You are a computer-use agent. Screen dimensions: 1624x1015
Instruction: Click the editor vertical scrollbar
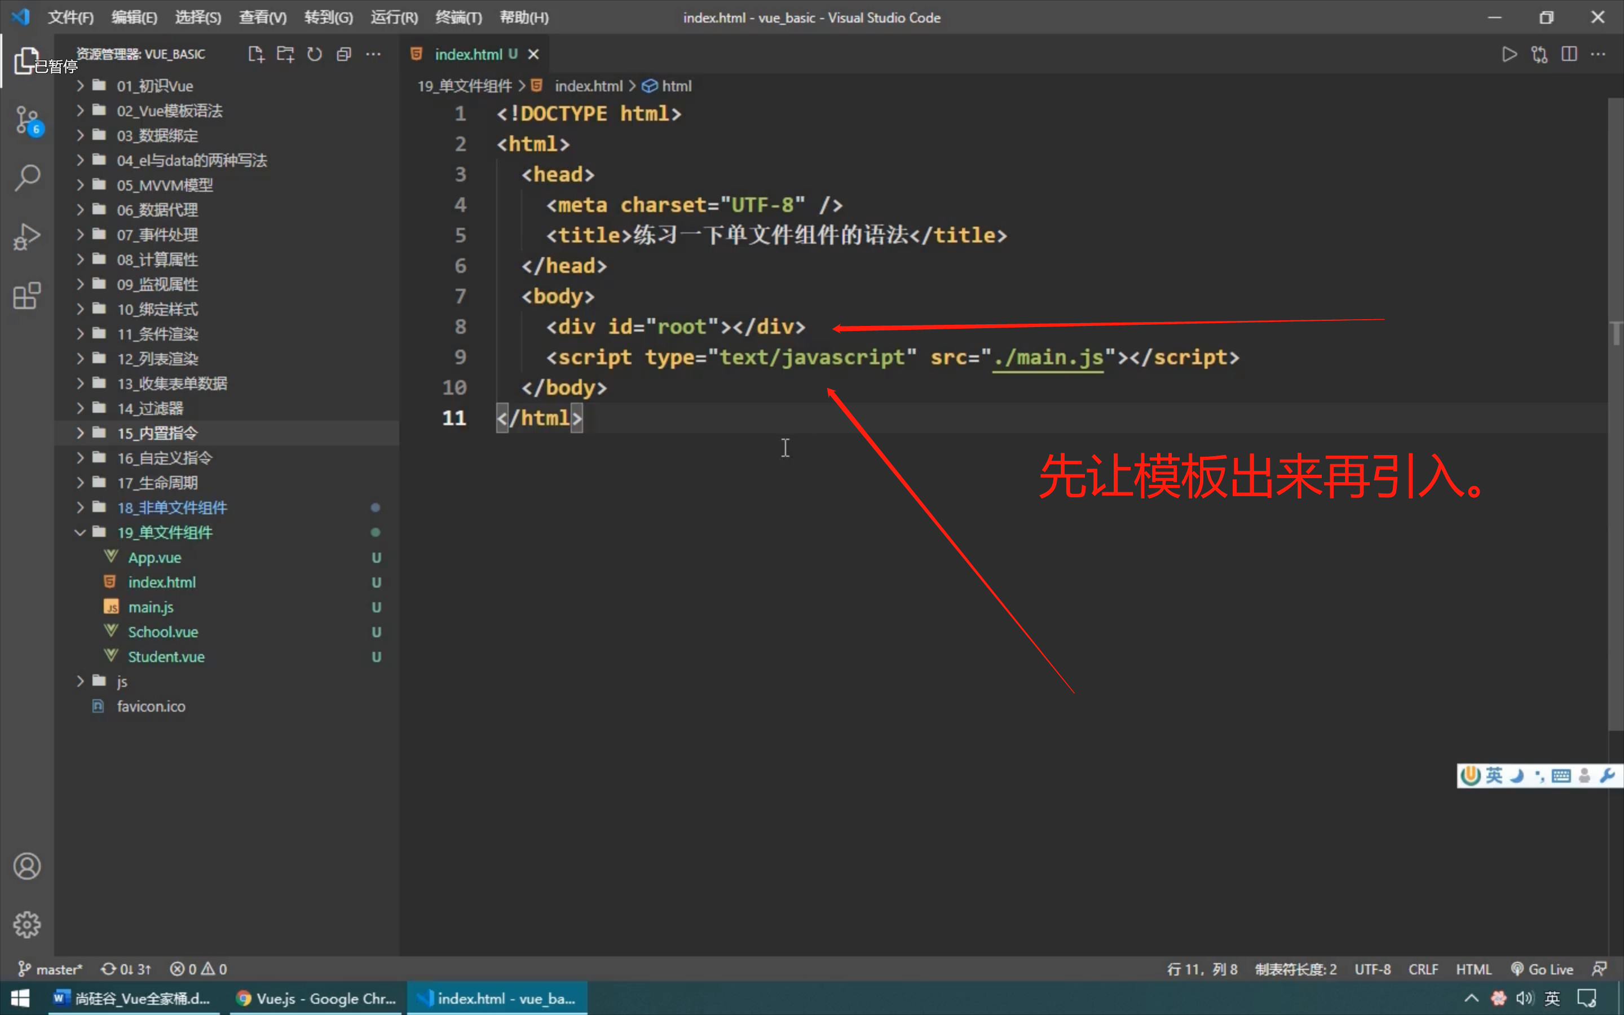[1616, 414]
